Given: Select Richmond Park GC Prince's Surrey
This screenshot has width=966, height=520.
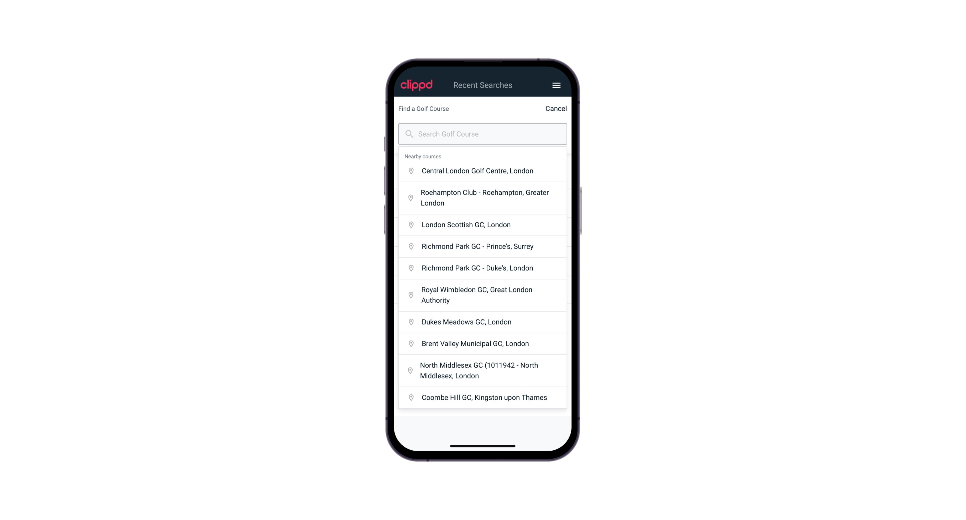Looking at the screenshot, I should point(482,246).
